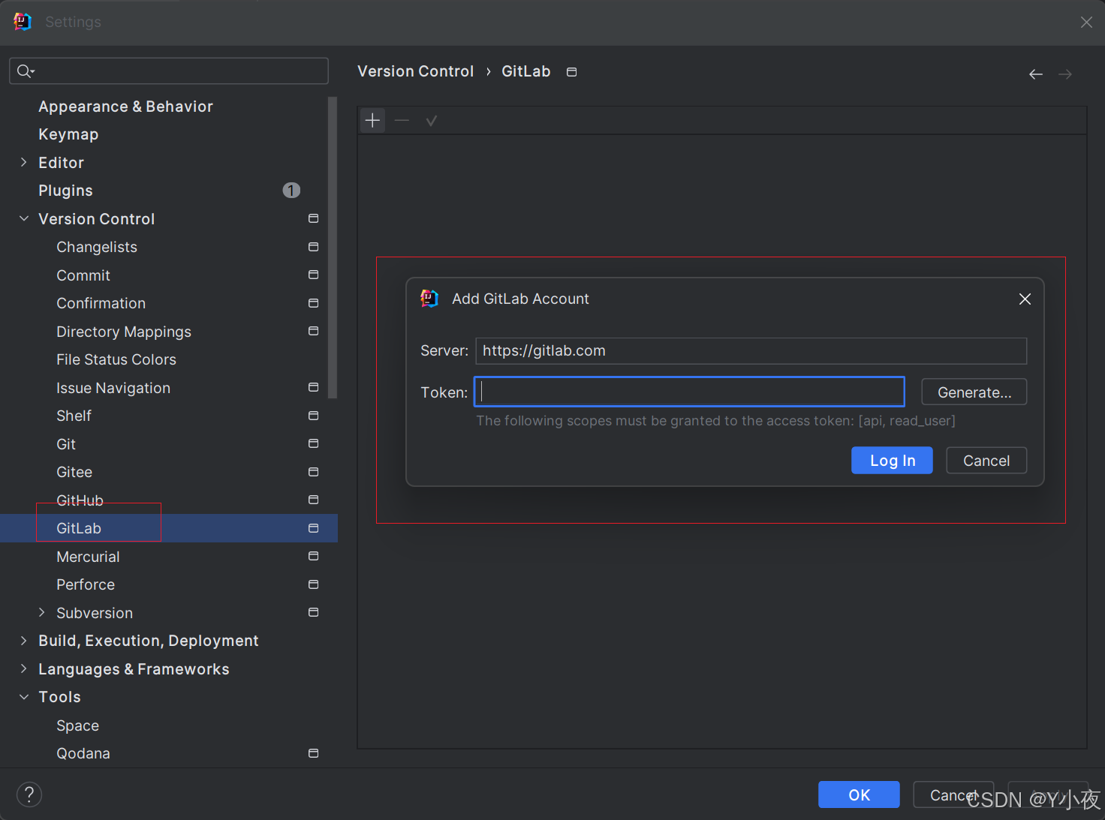Click Version Control in the breadcrumb
Screen dimensions: 1105x820
coord(415,71)
